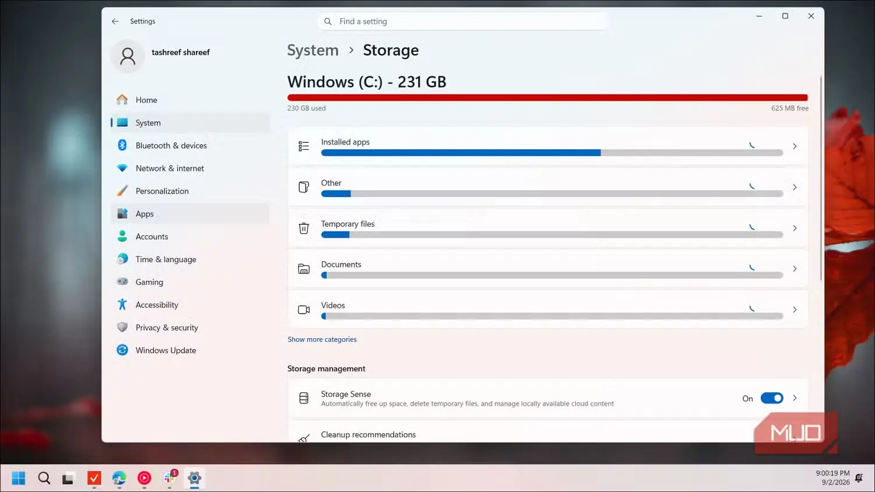
Task: Click the Apps icon in sidebar
Action: [x=122, y=213]
